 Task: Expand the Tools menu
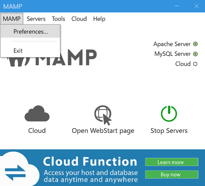point(58,19)
